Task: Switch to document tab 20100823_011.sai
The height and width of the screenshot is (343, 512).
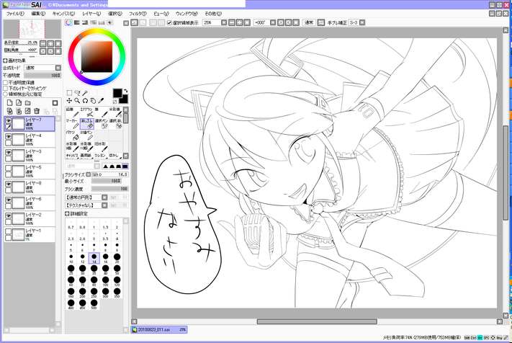Action: click(x=159, y=329)
